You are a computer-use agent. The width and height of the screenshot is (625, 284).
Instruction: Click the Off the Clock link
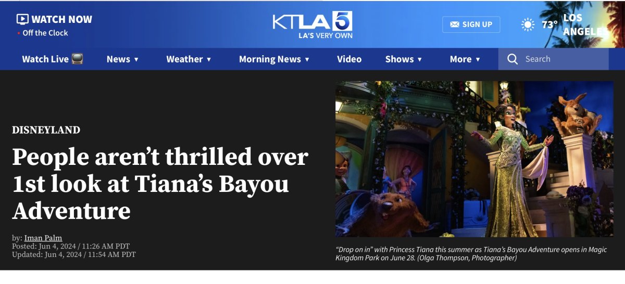pyautogui.click(x=45, y=33)
